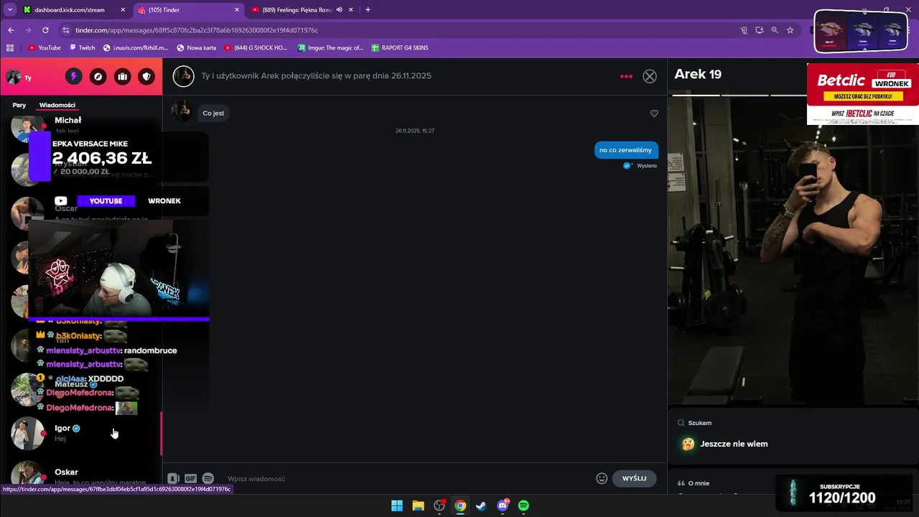Bookmark this page with the star
The width and height of the screenshot is (919, 517).
790,30
